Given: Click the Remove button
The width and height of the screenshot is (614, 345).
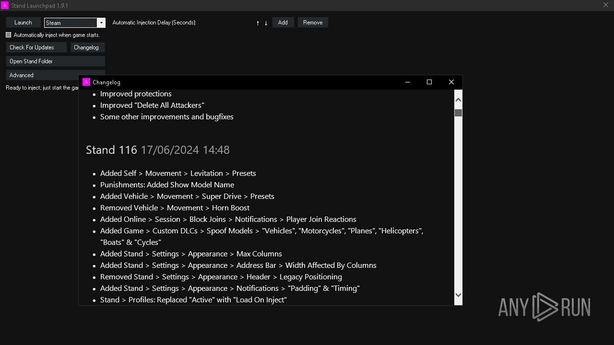Looking at the screenshot, I should [x=313, y=23].
